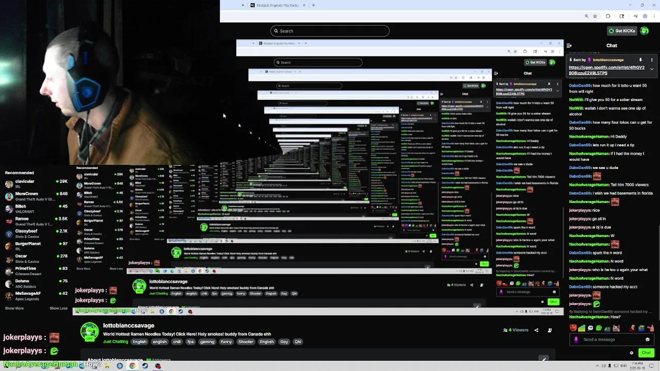660x371 pixels.
Task: Open Chrome extensions puzzle icon
Action: pyautogui.click(x=608, y=16)
